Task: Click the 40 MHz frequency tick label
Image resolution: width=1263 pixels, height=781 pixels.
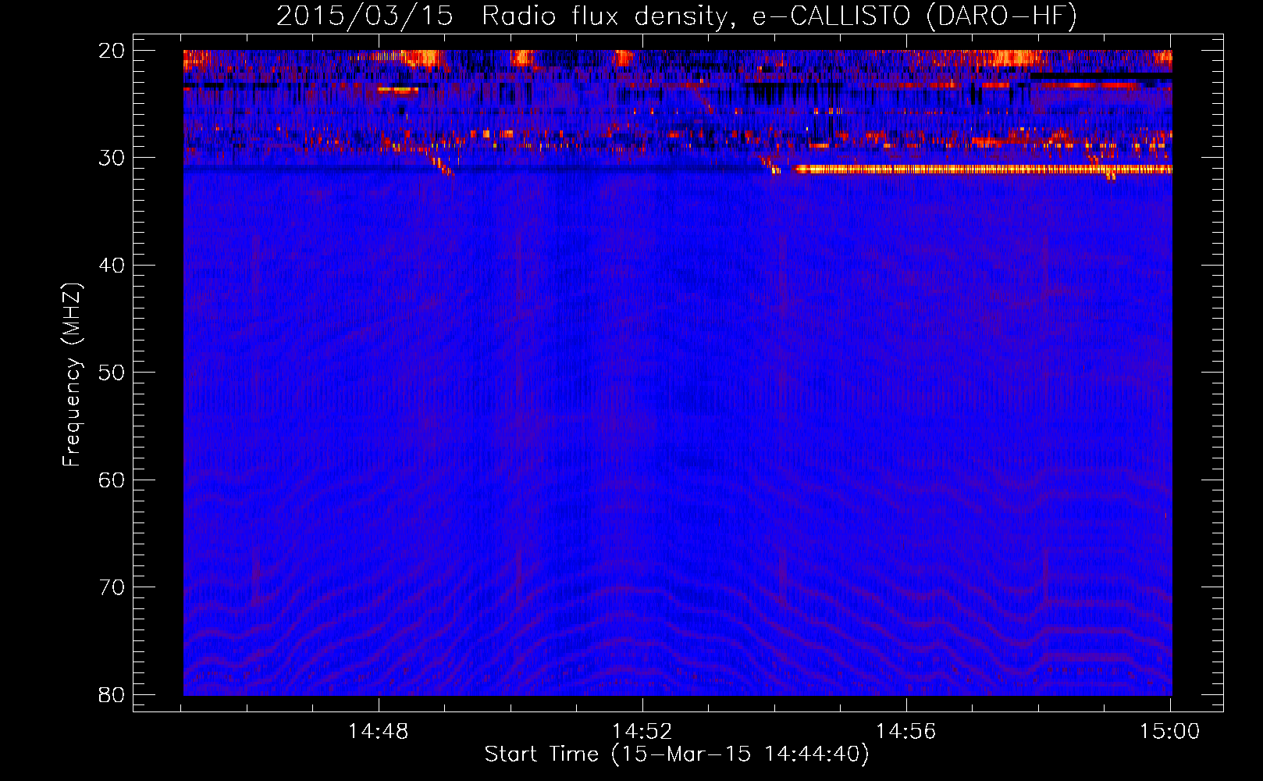Action: pos(112,266)
